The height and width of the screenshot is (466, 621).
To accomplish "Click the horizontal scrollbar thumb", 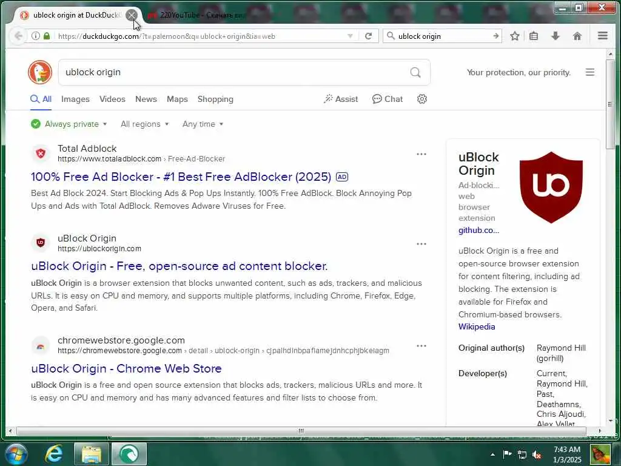I will (x=301, y=431).
